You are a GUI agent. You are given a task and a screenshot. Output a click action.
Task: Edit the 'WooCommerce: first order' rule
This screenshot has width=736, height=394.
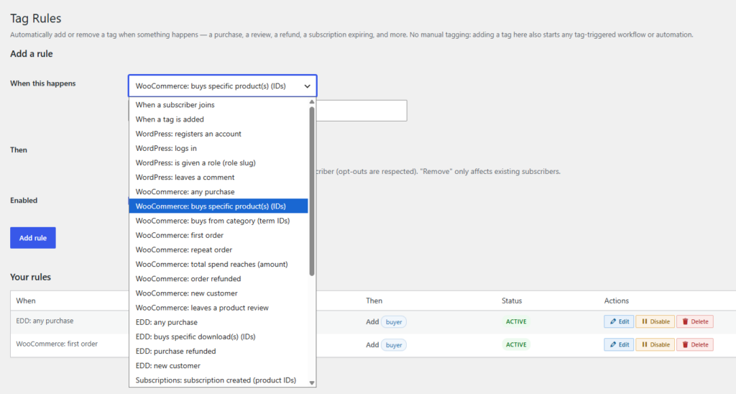(x=619, y=344)
